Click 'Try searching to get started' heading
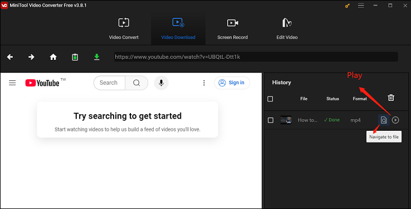Screen dimensions: 411x209 128,116
